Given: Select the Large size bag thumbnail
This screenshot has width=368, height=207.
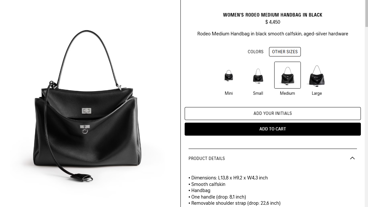Looking at the screenshot, I should tap(317, 75).
